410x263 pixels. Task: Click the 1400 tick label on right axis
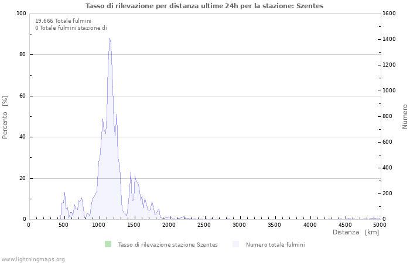click(389, 39)
